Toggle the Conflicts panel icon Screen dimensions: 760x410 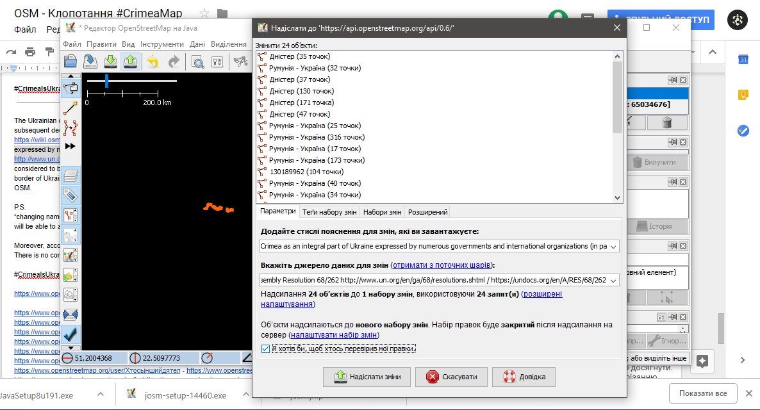point(70,315)
